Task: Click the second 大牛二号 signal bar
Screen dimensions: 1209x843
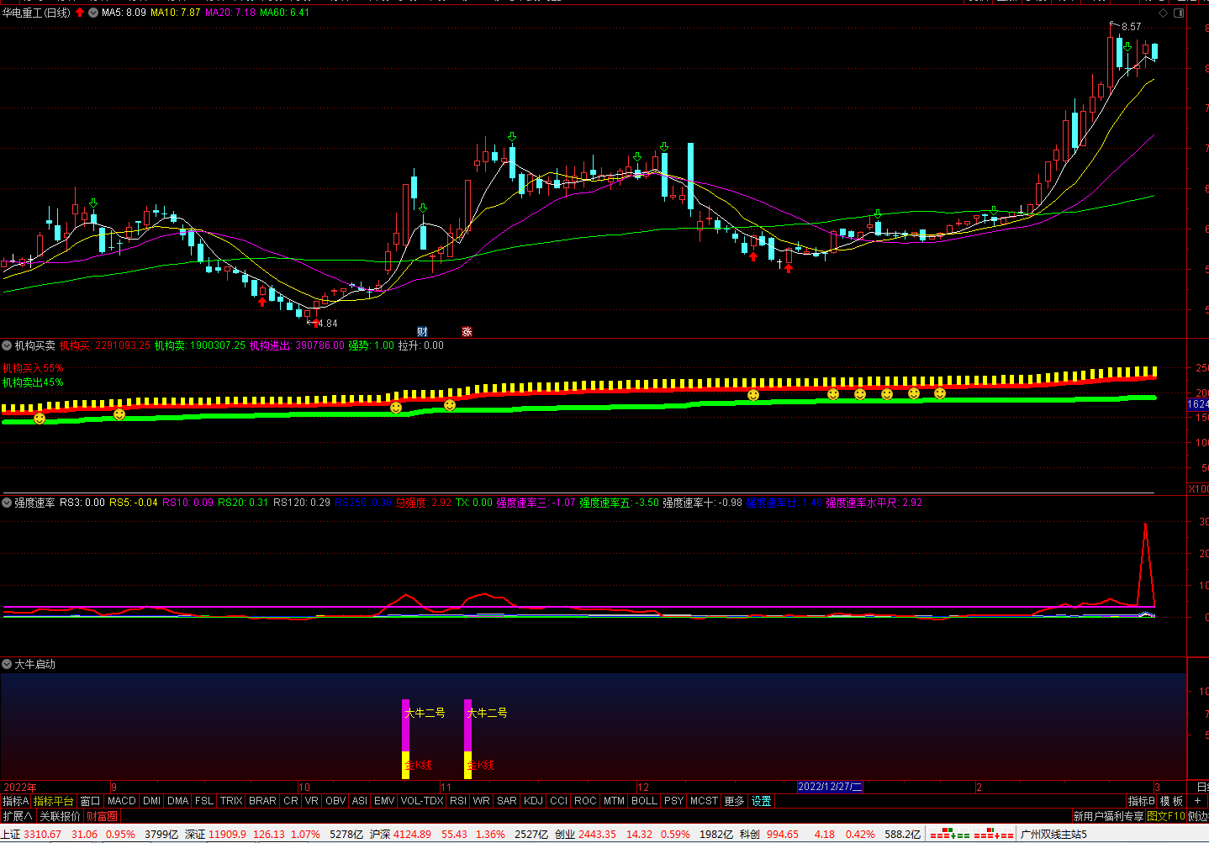Action: (x=468, y=739)
